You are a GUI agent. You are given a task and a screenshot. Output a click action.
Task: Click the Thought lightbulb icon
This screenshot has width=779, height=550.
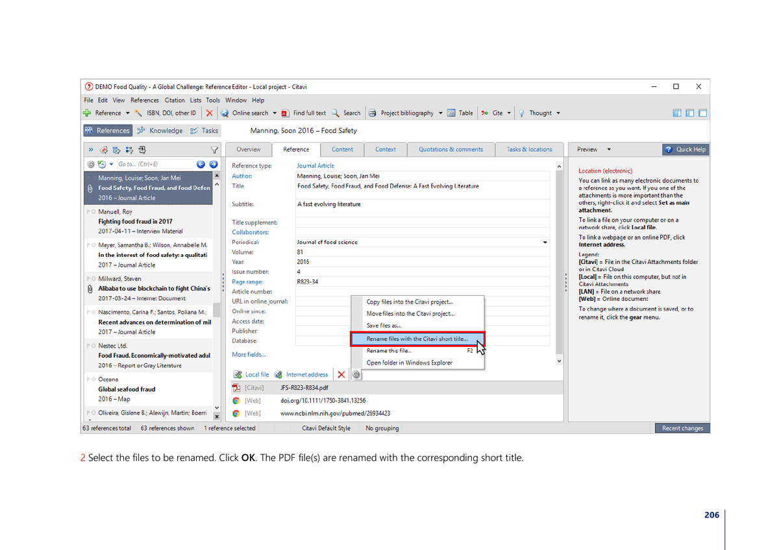[521, 113]
